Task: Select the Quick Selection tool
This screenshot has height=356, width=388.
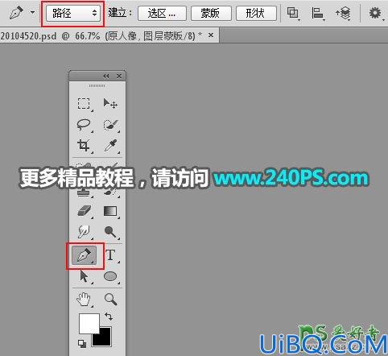Action: [110, 124]
